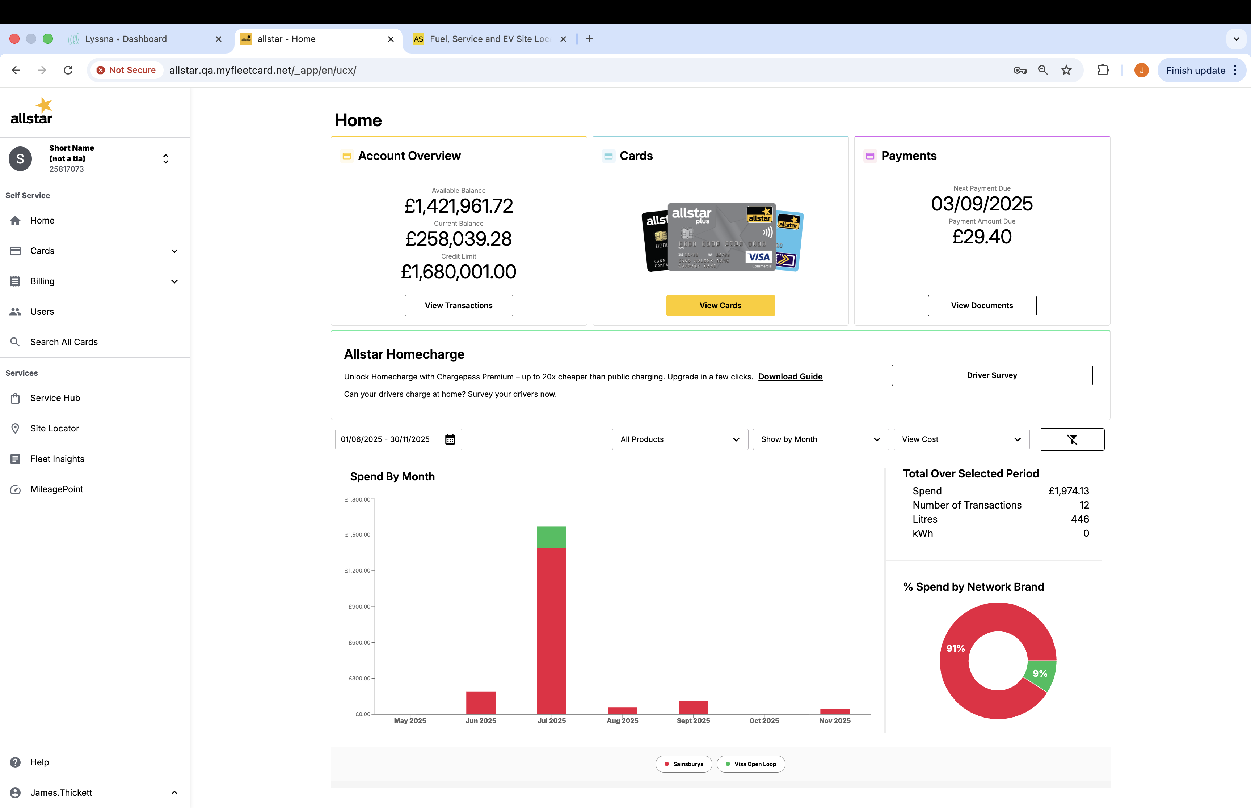Viewport: 1251px width, 808px height.
Task: Toggle the Visa Open Loop legend chip
Action: coord(751,764)
